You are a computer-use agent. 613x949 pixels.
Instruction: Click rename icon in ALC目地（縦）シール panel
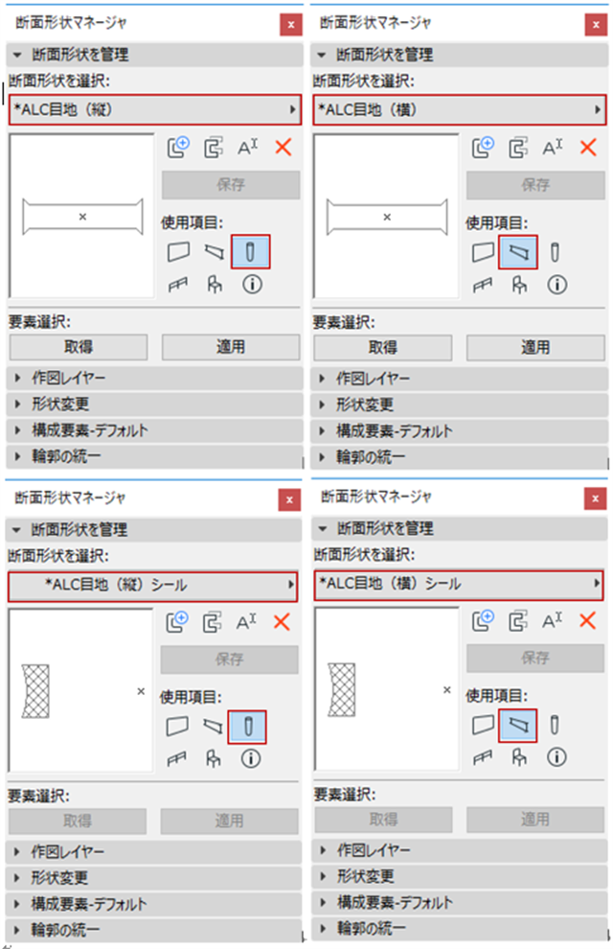(247, 621)
